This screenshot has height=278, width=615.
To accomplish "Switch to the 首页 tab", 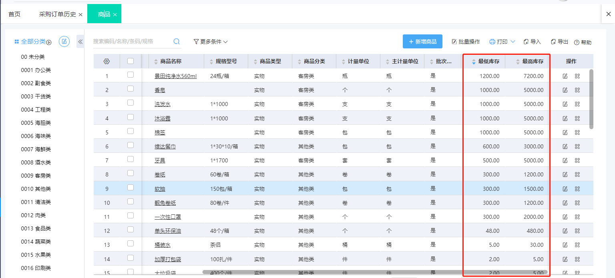I will (x=14, y=14).
